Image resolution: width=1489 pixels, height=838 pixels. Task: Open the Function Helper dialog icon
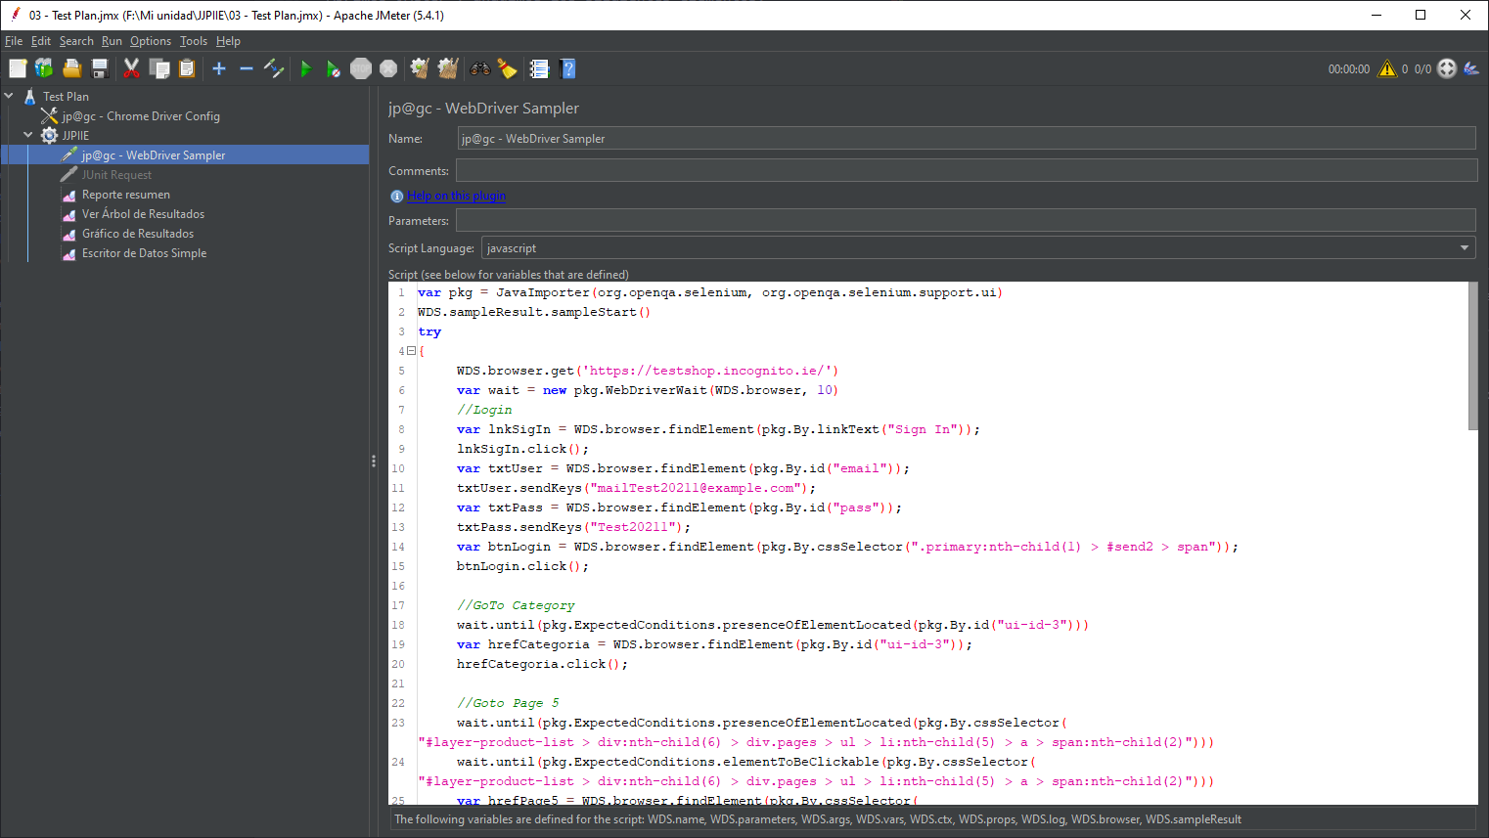(x=539, y=68)
